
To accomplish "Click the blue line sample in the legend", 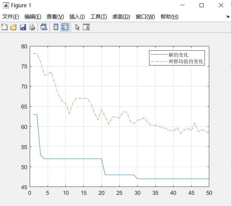I will pyautogui.click(x=159, y=55).
